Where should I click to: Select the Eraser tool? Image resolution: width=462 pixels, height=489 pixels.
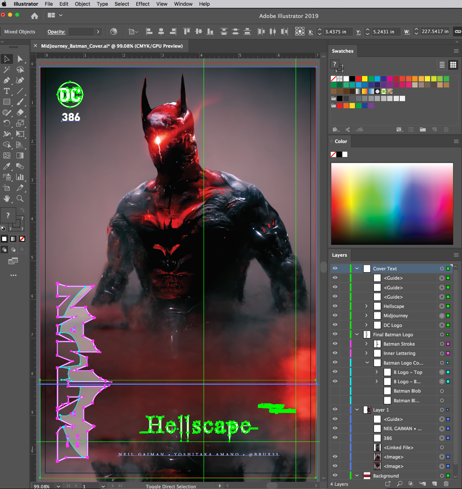pos(20,113)
